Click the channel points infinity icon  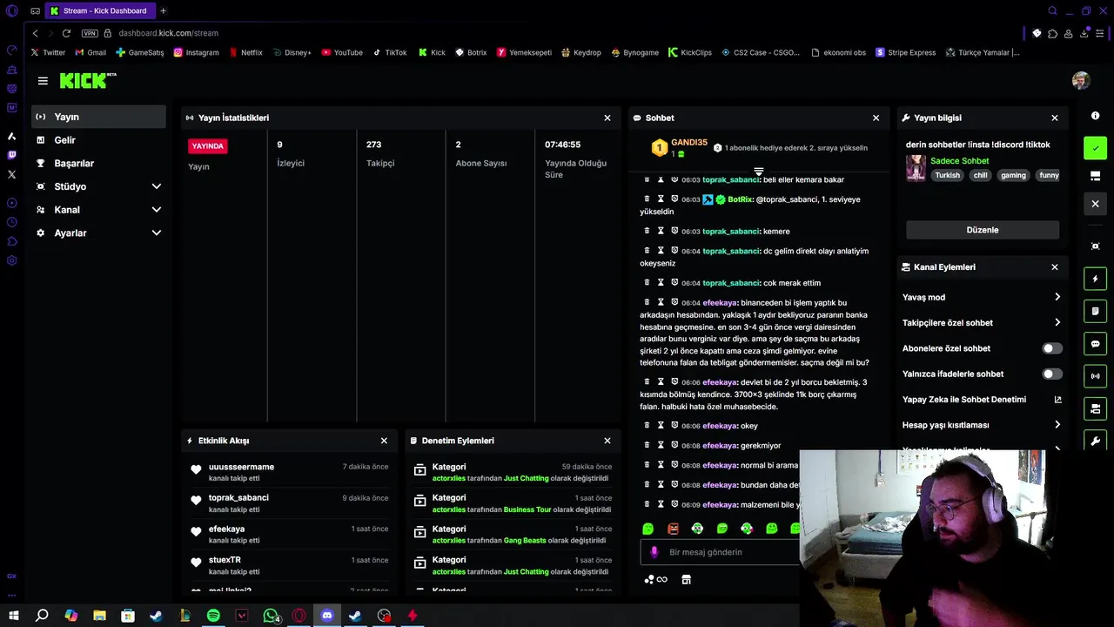656,580
